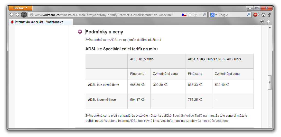Viewport: 281px width, 137px height.
Task: Switch to the Internet do kanceláře tab
Action: 39,22
